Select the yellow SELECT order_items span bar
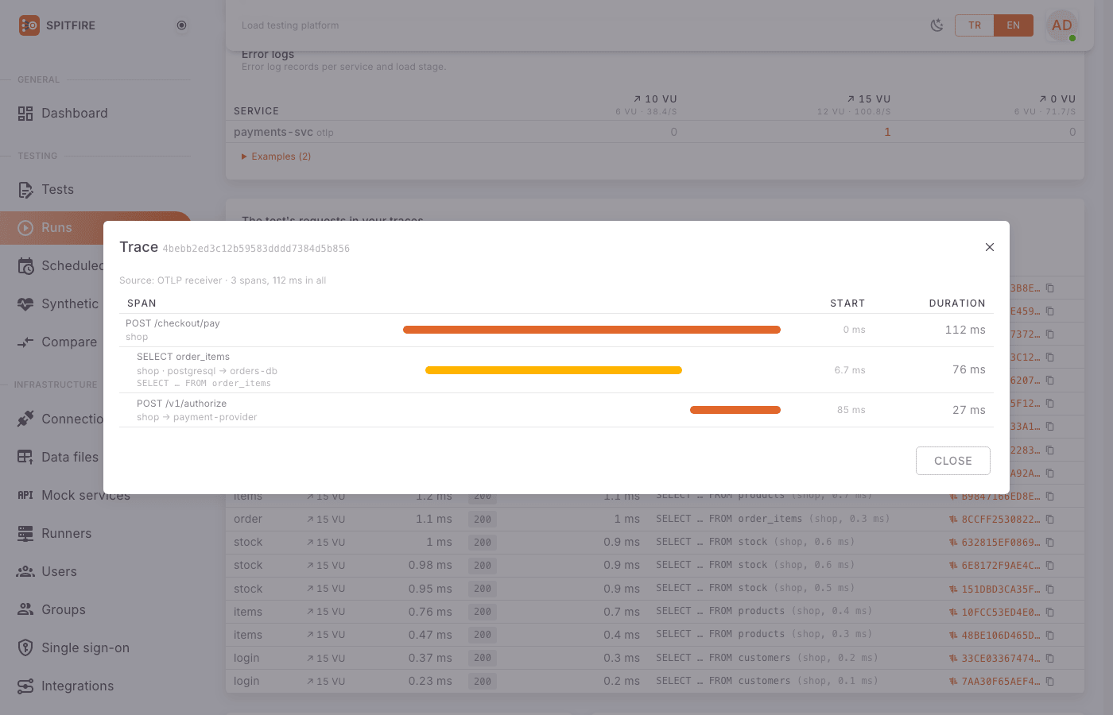The image size is (1113, 715). pyautogui.click(x=553, y=370)
